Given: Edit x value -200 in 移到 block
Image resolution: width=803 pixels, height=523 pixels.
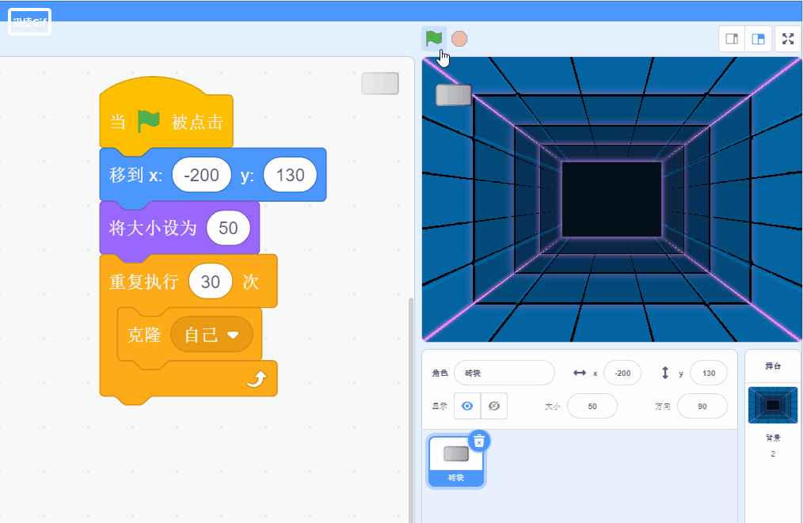Looking at the screenshot, I should (x=202, y=175).
